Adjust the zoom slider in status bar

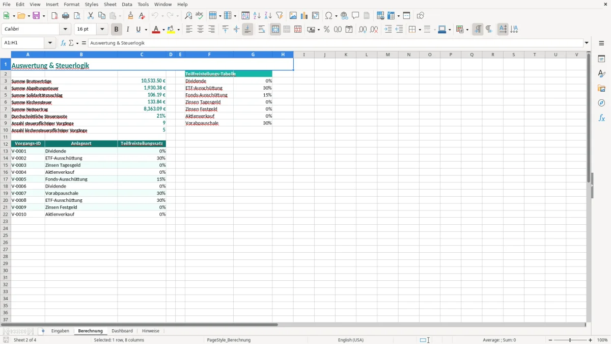(570, 340)
